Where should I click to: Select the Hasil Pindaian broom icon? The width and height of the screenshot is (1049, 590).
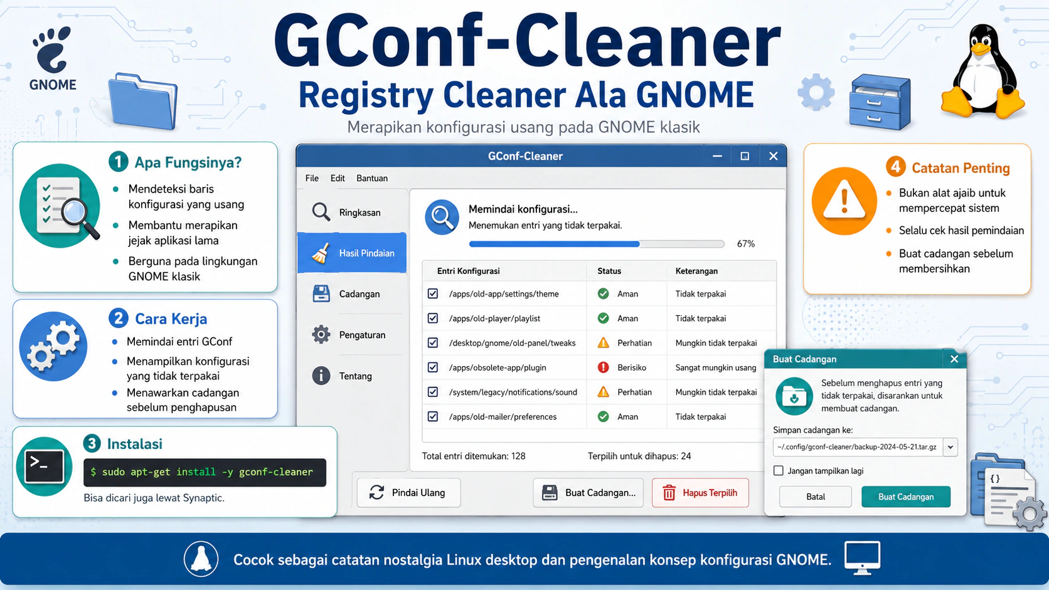click(x=321, y=253)
